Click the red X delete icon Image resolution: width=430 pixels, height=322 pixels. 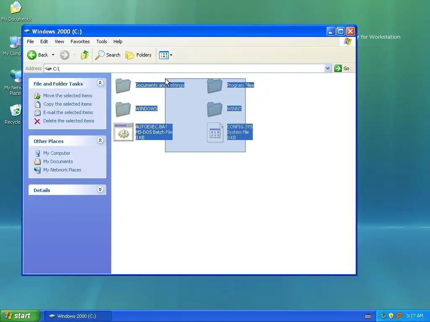point(37,121)
